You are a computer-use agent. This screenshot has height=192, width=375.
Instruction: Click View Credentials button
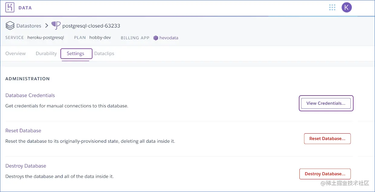pos(326,103)
